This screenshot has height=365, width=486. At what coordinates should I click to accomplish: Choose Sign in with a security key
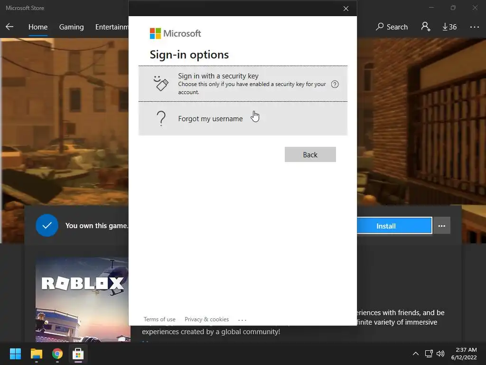243,84
